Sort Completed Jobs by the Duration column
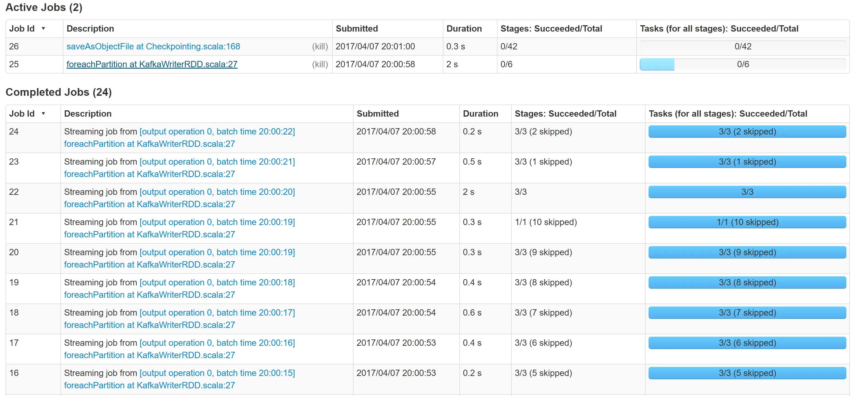 point(480,114)
